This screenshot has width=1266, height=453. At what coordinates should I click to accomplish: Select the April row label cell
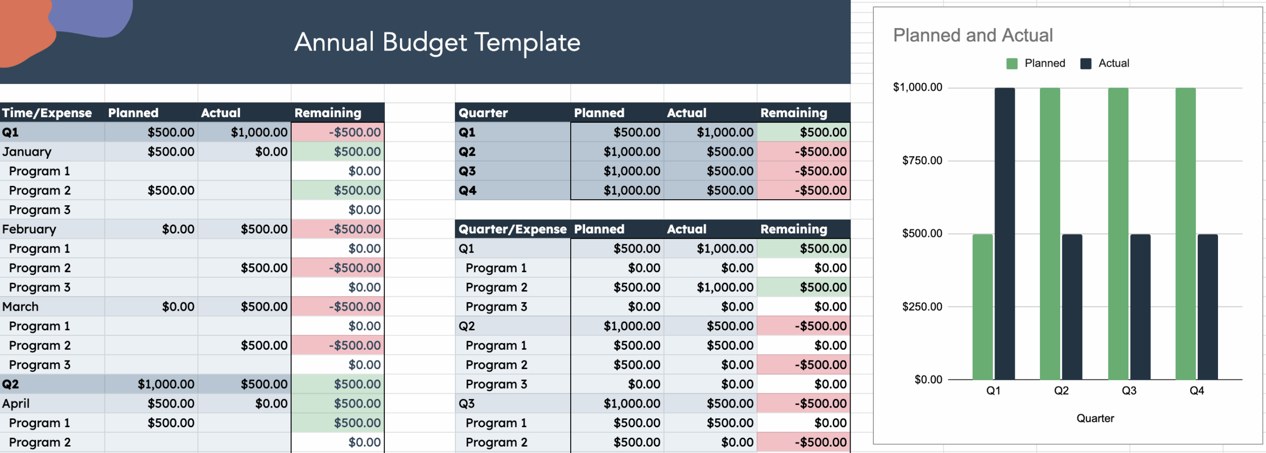[x=16, y=404]
